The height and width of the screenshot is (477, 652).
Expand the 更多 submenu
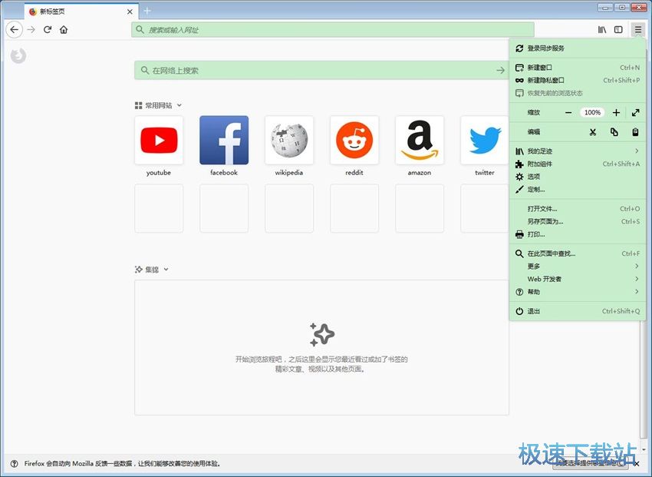tap(578, 266)
